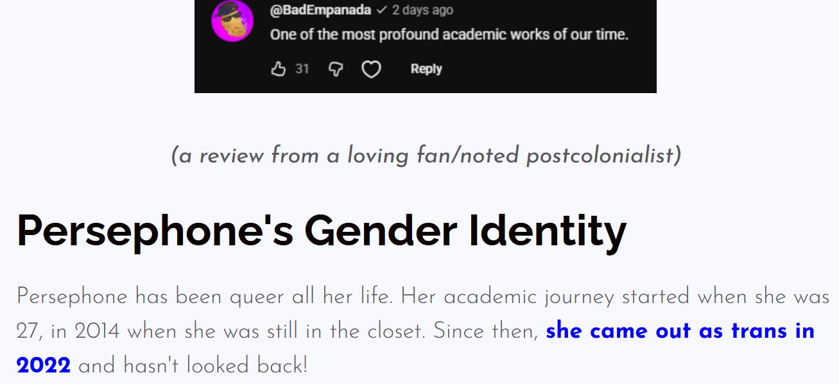Viewport: 839px width, 384px height.
Task: Expand replies under BadEmpanada's comment
Action: [x=426, y=69]
